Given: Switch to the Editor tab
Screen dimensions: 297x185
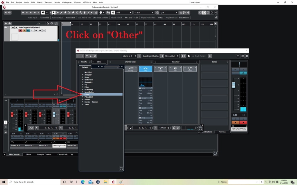Looking at the screenshot, I should point(28,155).
